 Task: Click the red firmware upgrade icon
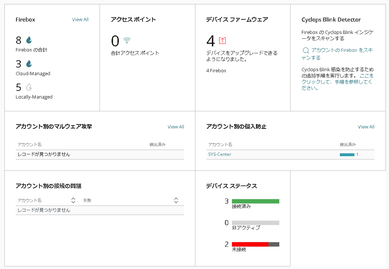222,41
